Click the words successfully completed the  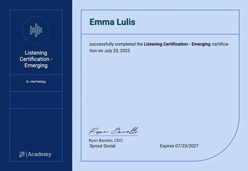click(x=116, y=44)
